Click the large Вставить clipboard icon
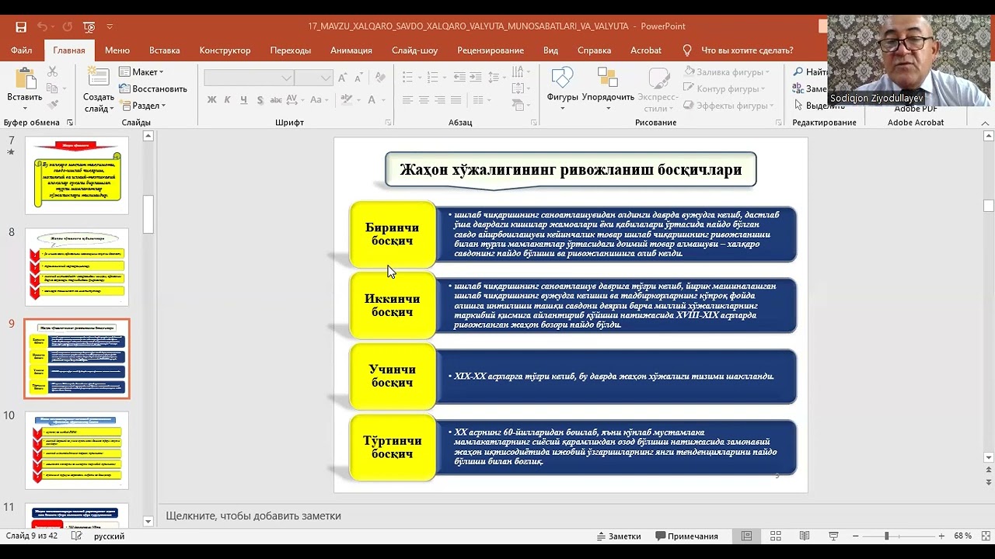 [24, 80]
